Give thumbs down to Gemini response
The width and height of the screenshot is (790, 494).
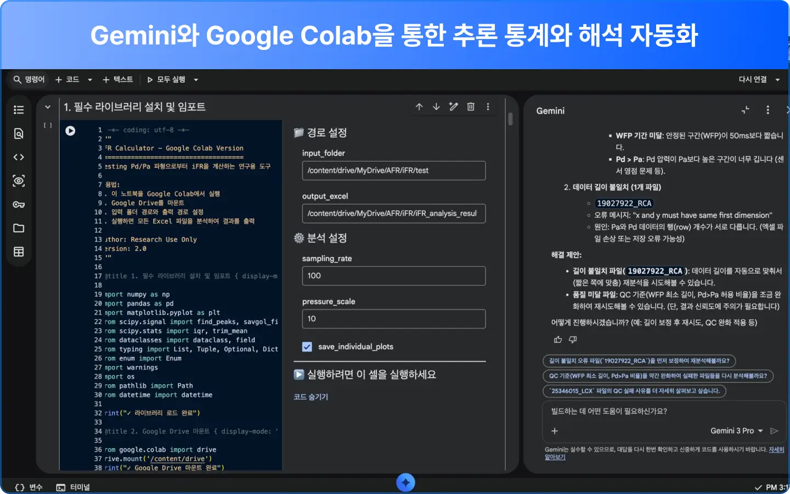(x=573, y=339)
